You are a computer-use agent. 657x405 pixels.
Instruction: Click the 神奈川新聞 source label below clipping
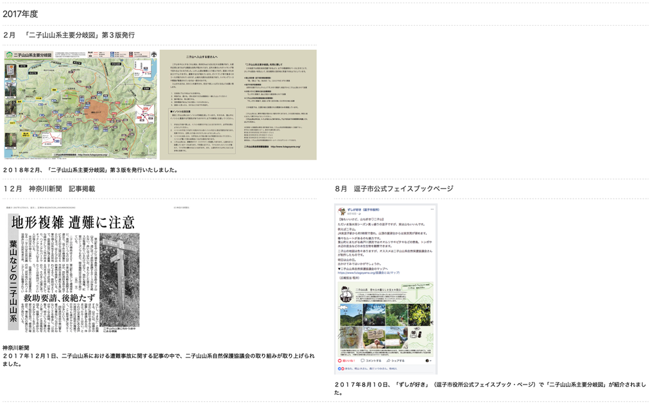pos(16,348)
